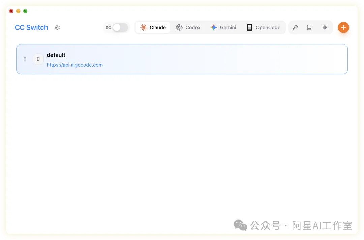Switch to the OpenCode tab
The height and width of the screenshot is (240, 364).
coord(264,28)
